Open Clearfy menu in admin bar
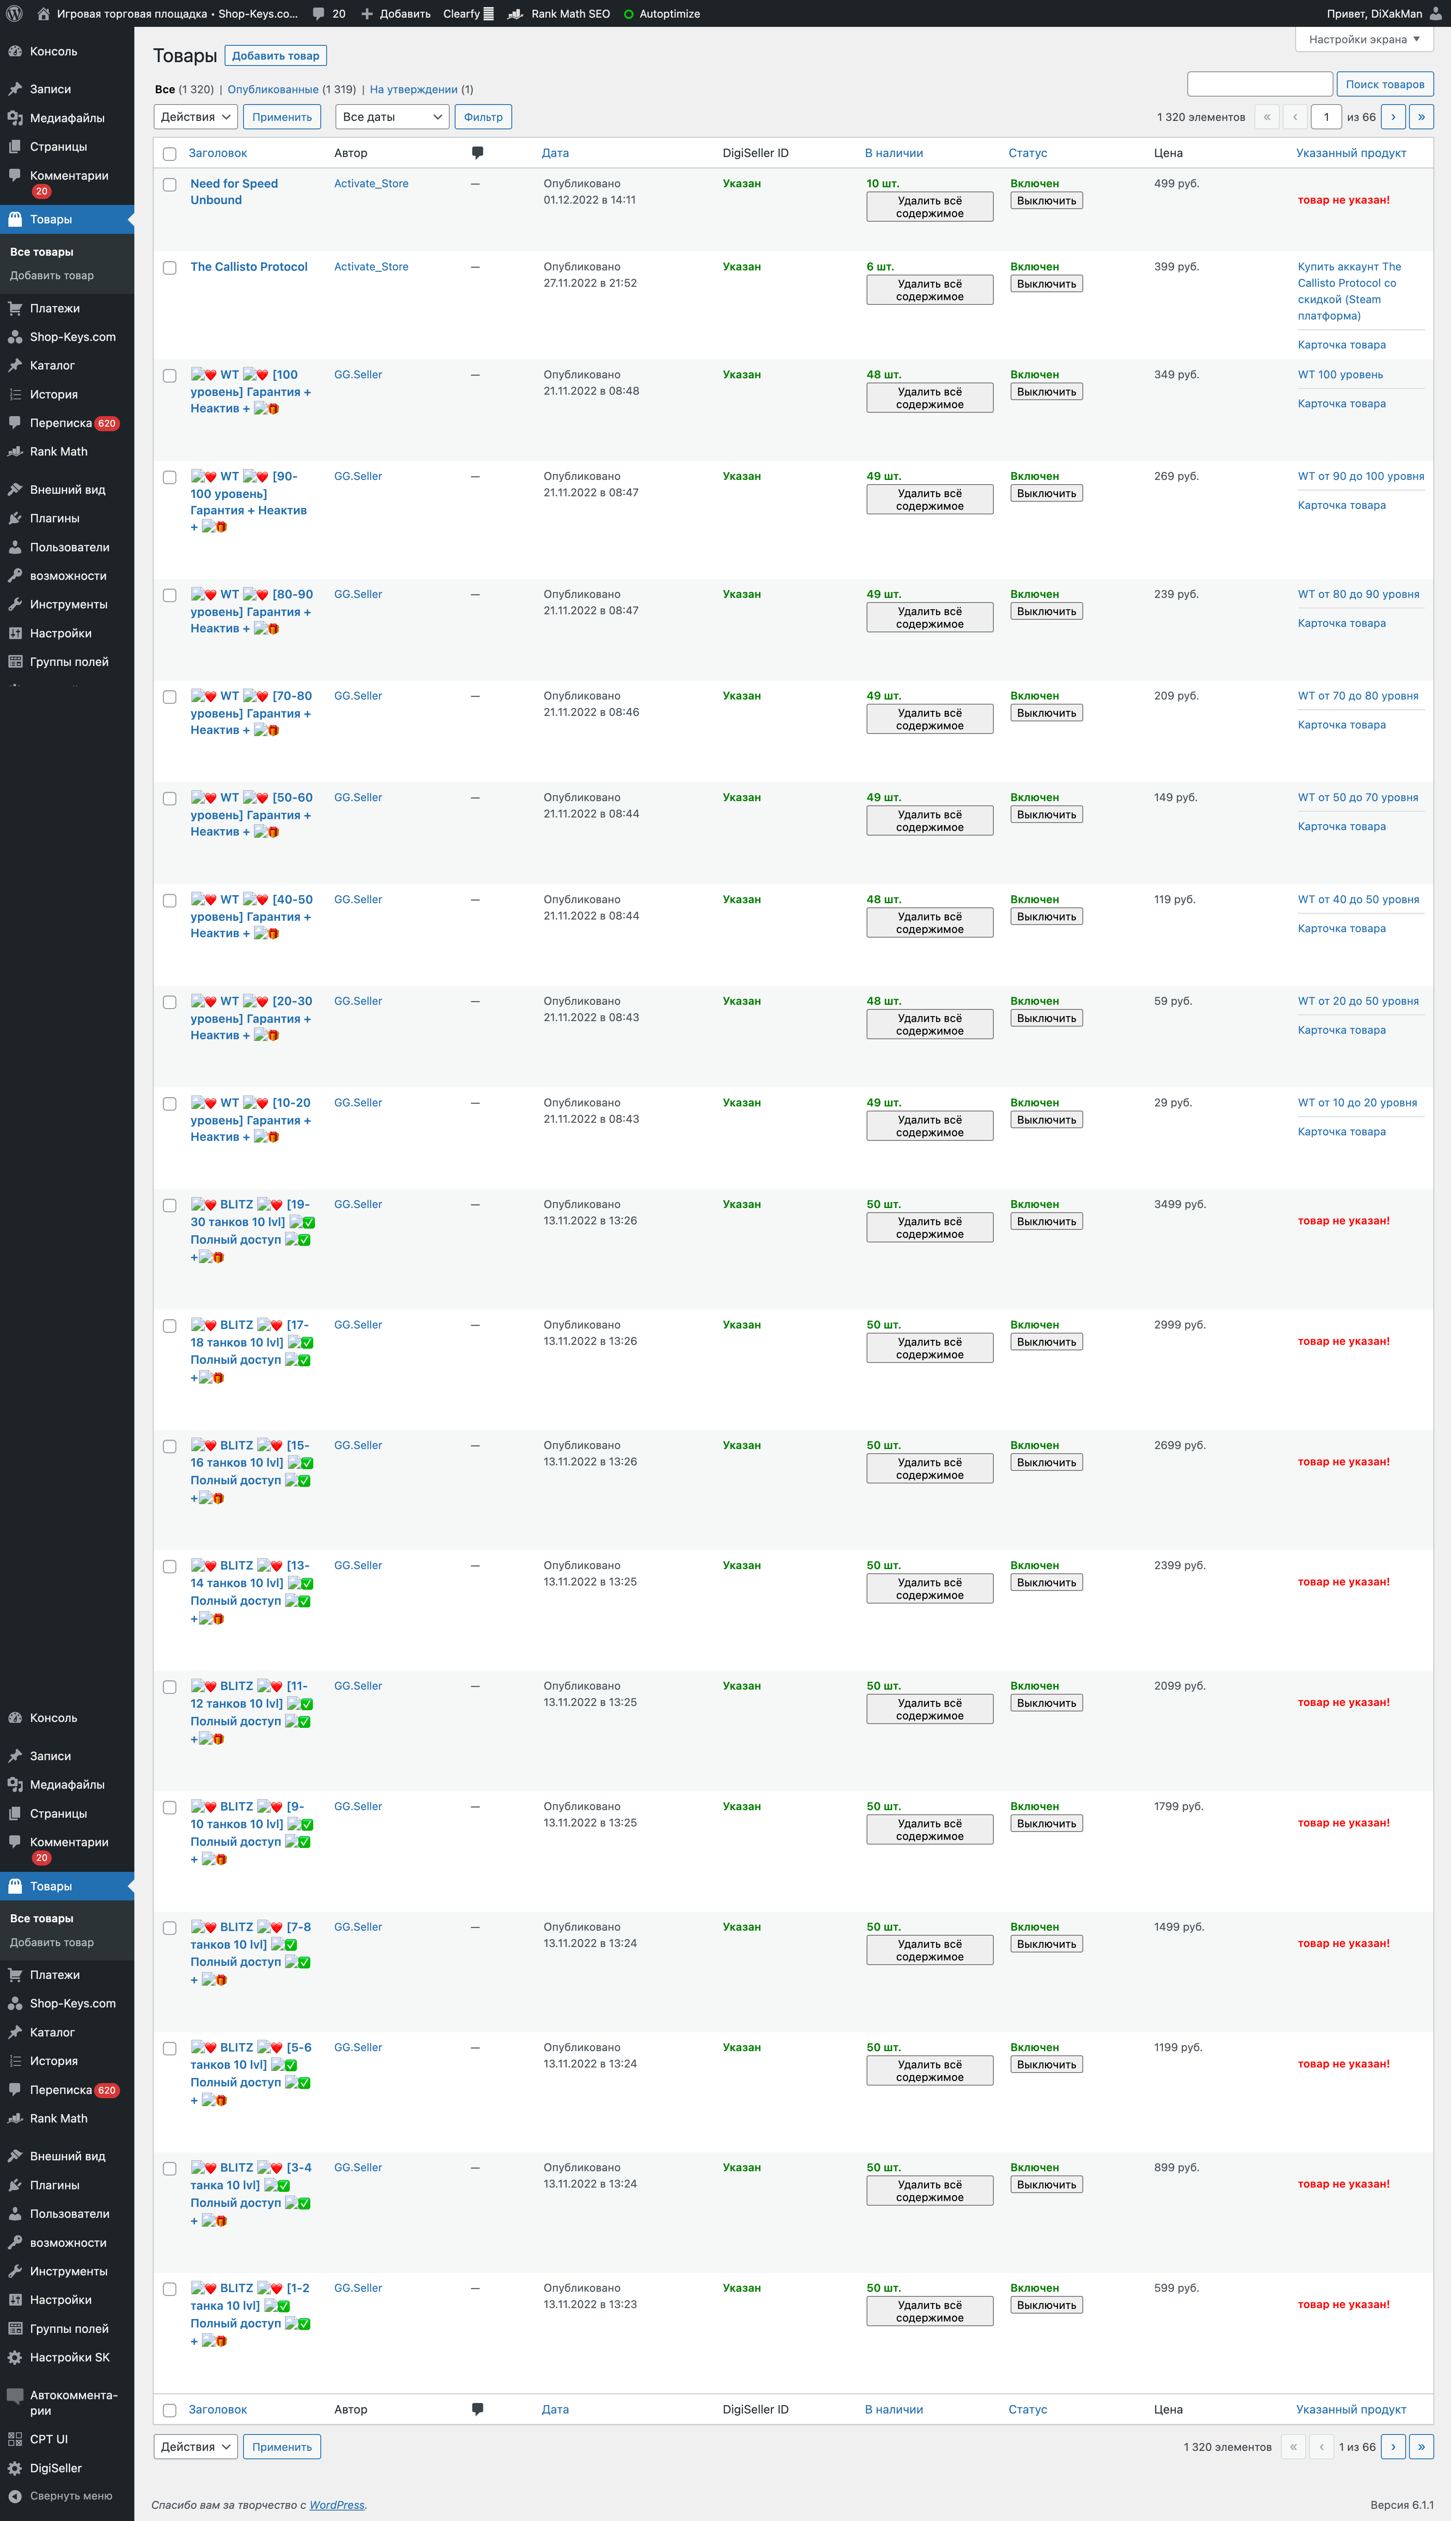 (x=469, y=14)
